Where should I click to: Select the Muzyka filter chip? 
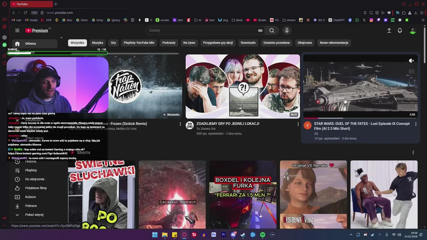pyautogui.click(x=98, y=43)
